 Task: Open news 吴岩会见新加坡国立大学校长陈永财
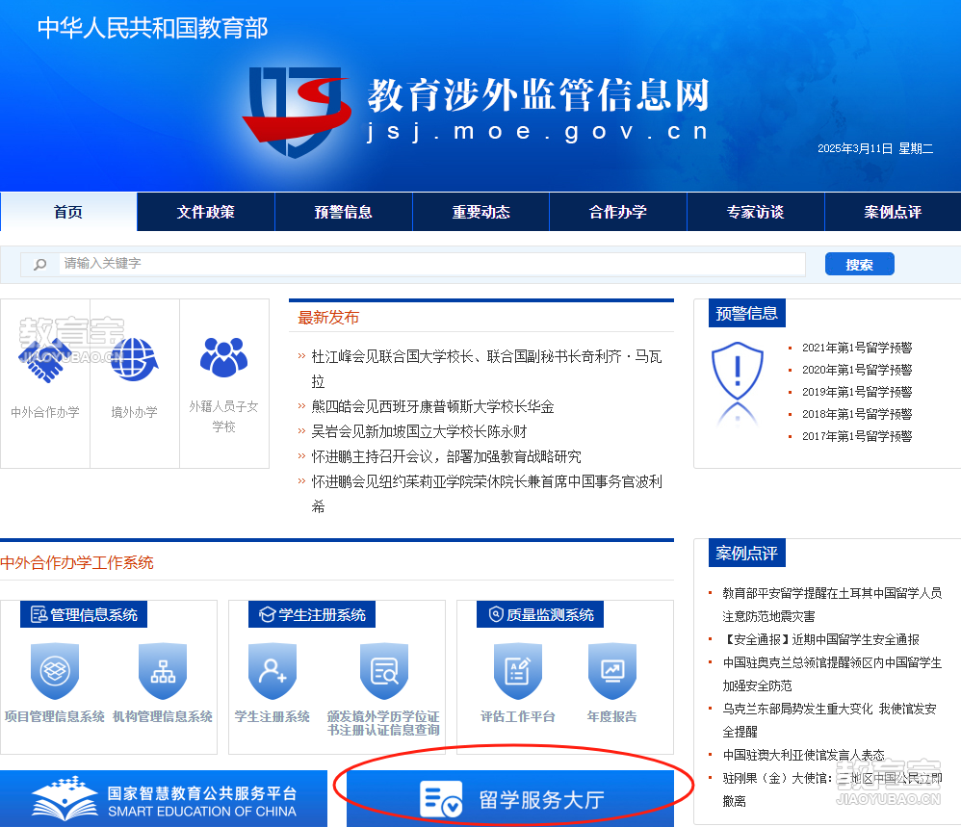tap(419, 432)
